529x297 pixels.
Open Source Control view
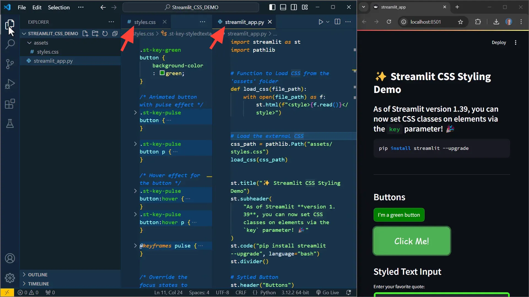[x=10, y=64]
